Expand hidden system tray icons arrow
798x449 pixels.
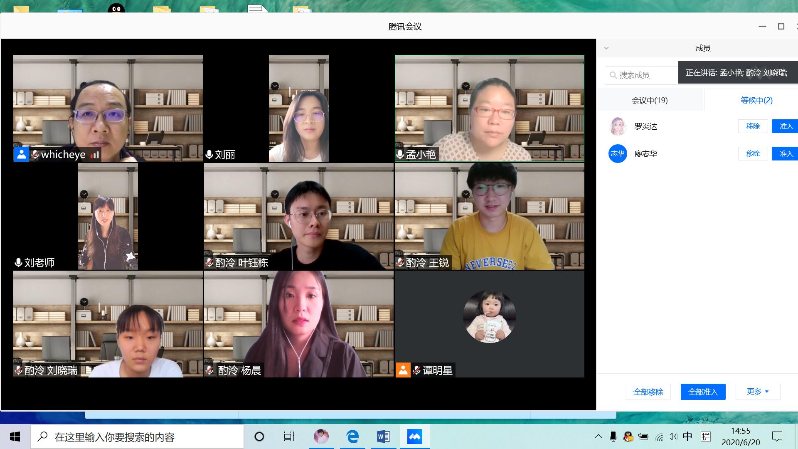pyautogui.click(x=598, y=437)
